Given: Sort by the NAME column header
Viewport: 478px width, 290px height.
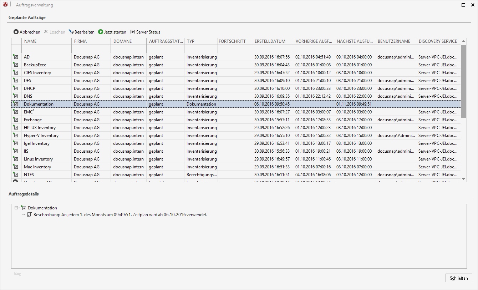Looking at the screenshot, I should (47, 41).
